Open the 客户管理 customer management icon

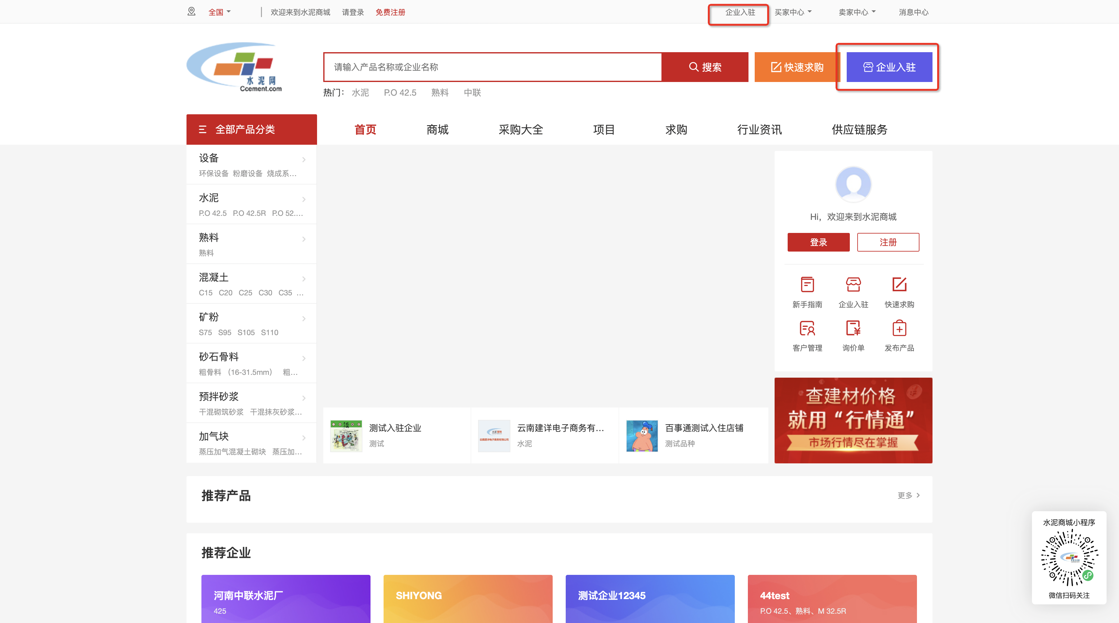[x=807, y=329]
